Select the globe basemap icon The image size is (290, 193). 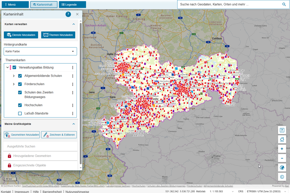282,167
